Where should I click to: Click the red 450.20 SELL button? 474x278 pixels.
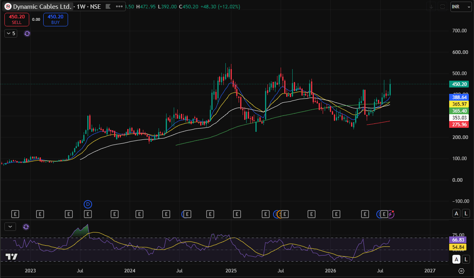[17, 19]
